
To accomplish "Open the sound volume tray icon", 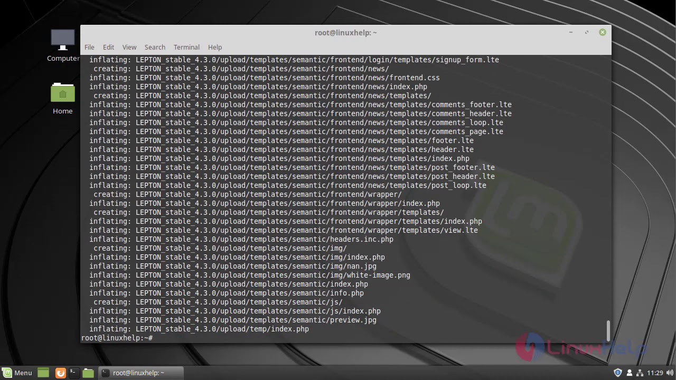I will click(670, 373).
